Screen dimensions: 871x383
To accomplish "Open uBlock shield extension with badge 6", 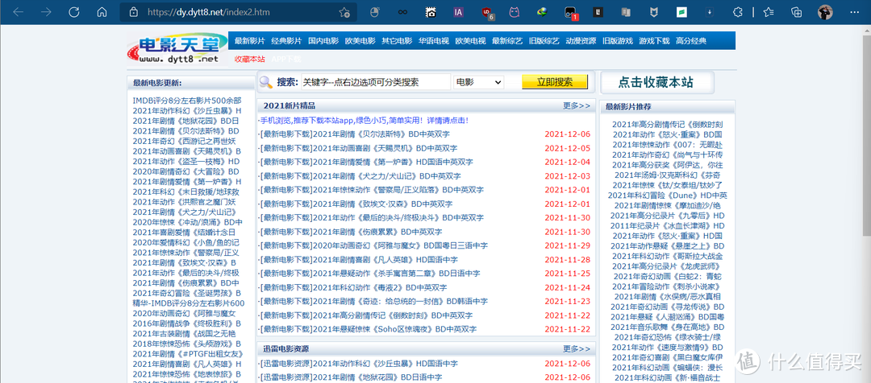I will [x=487, y=12].
